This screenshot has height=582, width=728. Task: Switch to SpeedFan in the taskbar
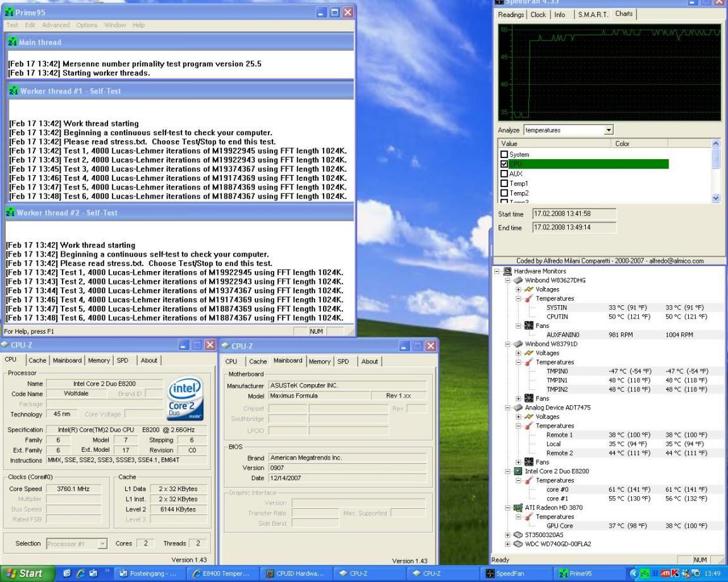tap(516, 574)
